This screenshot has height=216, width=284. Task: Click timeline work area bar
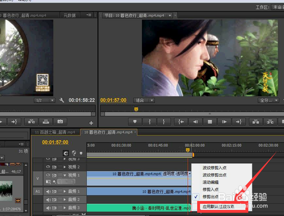[140, 155]
